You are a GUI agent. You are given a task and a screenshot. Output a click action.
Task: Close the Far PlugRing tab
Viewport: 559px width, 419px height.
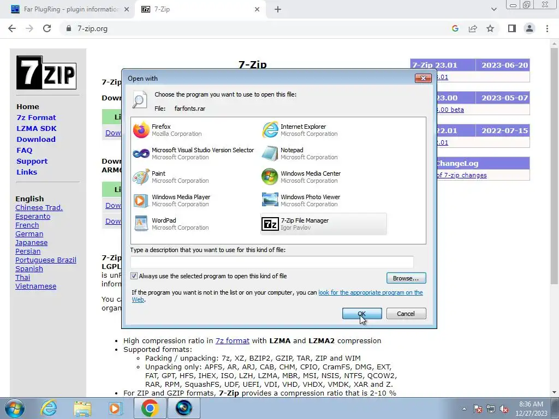tap(127, 9)
